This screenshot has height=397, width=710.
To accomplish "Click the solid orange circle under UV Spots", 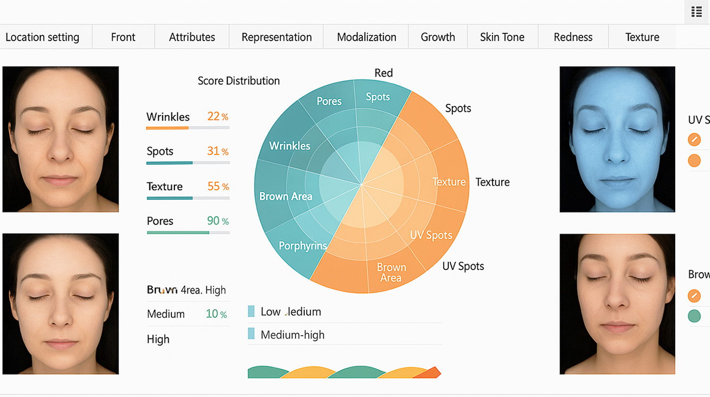I will [694, 160].
